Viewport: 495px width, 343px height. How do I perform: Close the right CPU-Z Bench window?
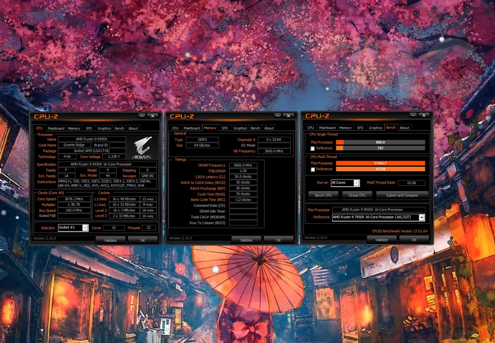coord(424,115)
